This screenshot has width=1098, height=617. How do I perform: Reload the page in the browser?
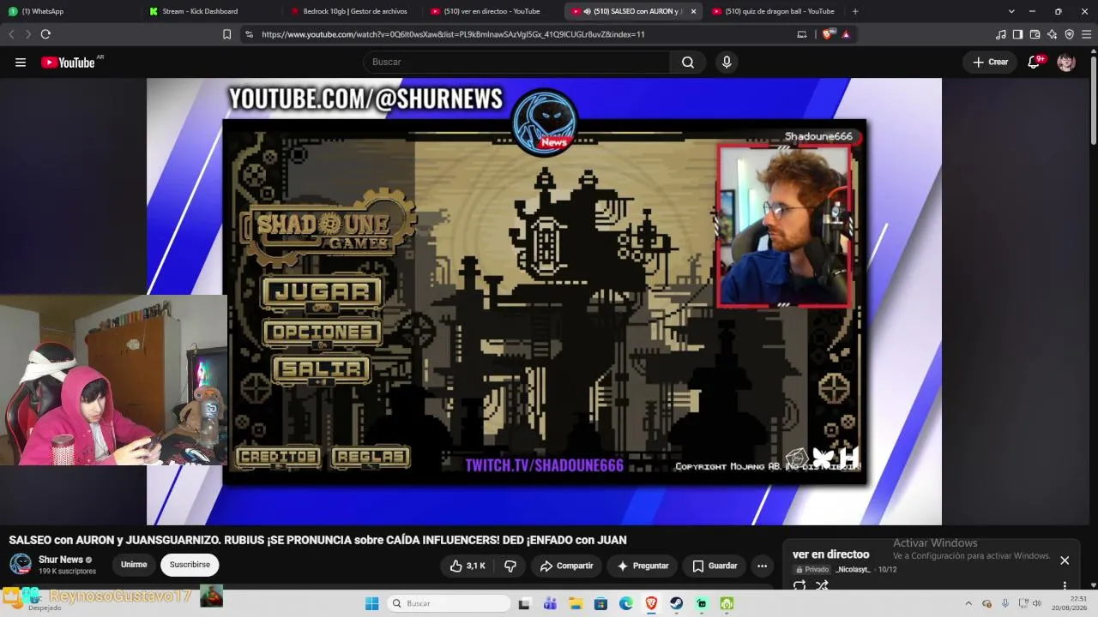click(45, 34)
